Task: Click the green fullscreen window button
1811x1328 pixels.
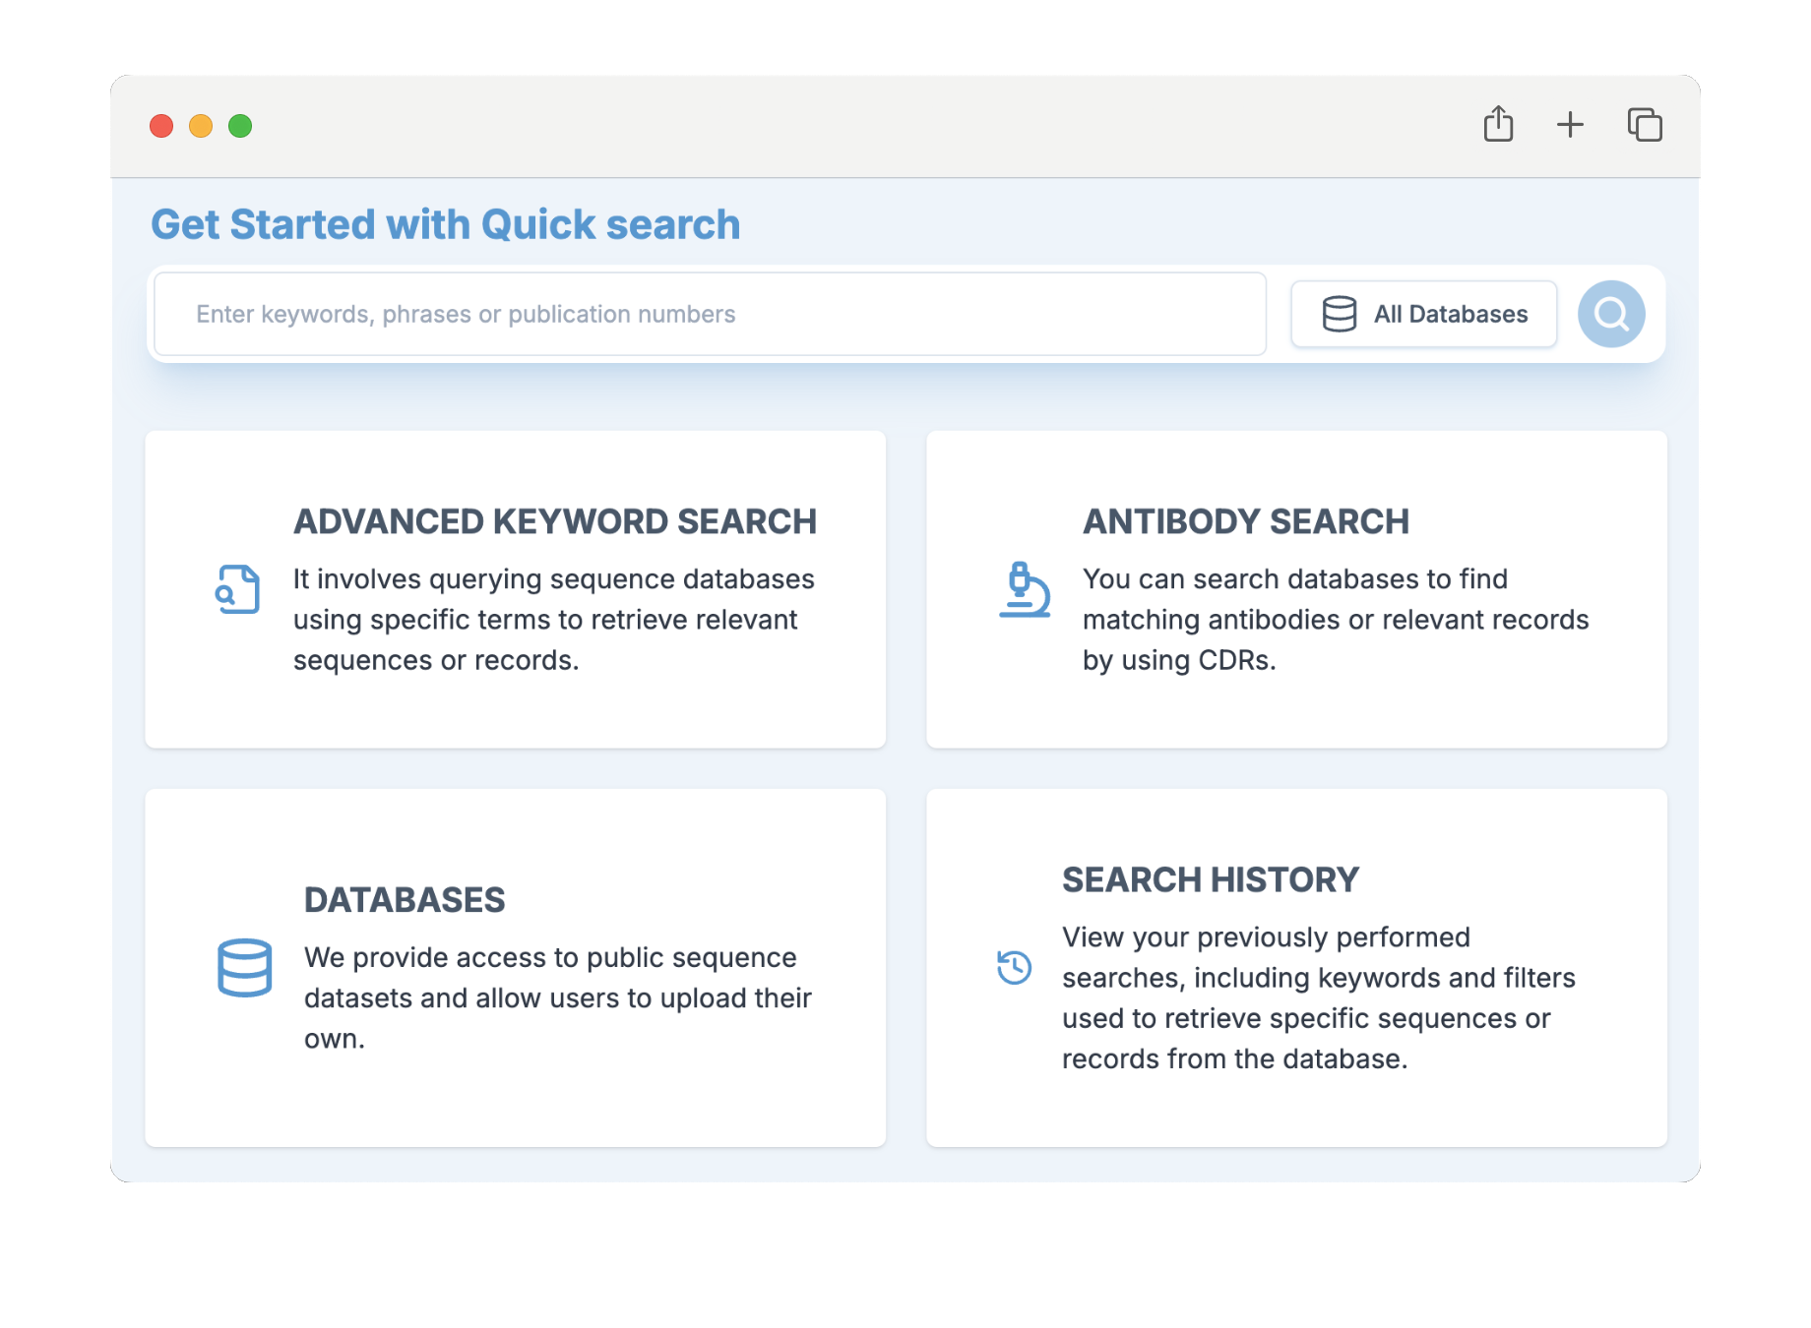Action: [x=240, y=126]
